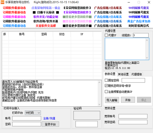Click the 开始 button
153x133 pixels.
pyautogui.click(x=128, y=100)
